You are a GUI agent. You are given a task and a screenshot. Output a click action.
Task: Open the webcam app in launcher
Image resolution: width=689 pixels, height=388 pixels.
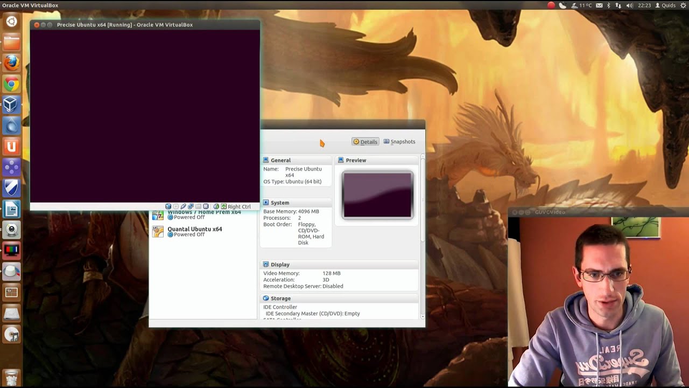(11, 230)
